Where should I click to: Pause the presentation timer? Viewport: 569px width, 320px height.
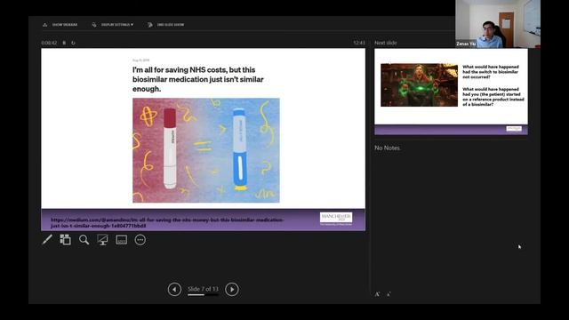click(x=64, y=43)
